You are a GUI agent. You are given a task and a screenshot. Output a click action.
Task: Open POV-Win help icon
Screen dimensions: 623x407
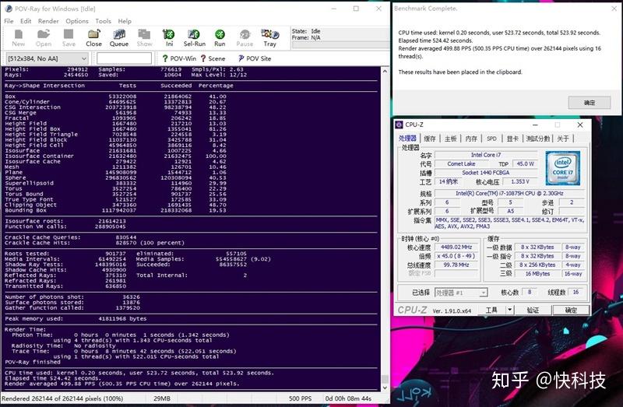click(x=179, y=58)
